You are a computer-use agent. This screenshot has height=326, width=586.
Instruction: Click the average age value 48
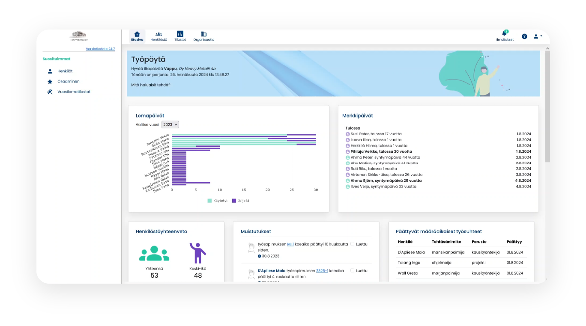[x=198, y=276]
